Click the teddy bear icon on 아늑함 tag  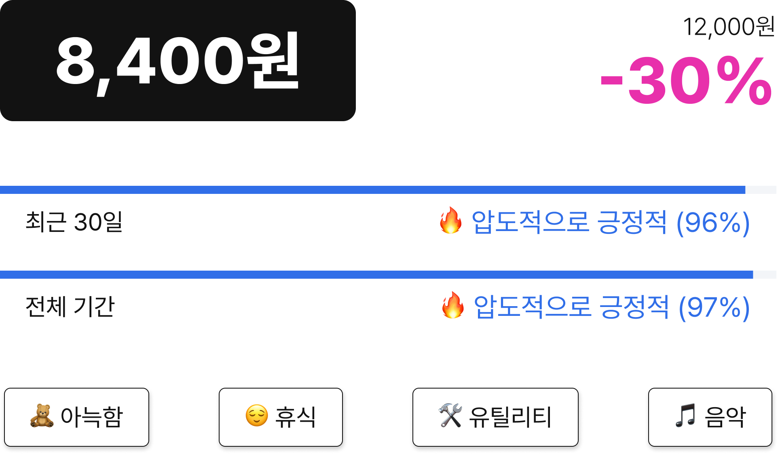tap(42, 416)
